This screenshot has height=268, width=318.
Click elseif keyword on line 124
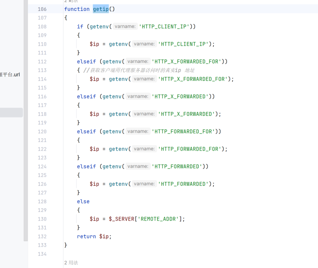click(86, 166)
